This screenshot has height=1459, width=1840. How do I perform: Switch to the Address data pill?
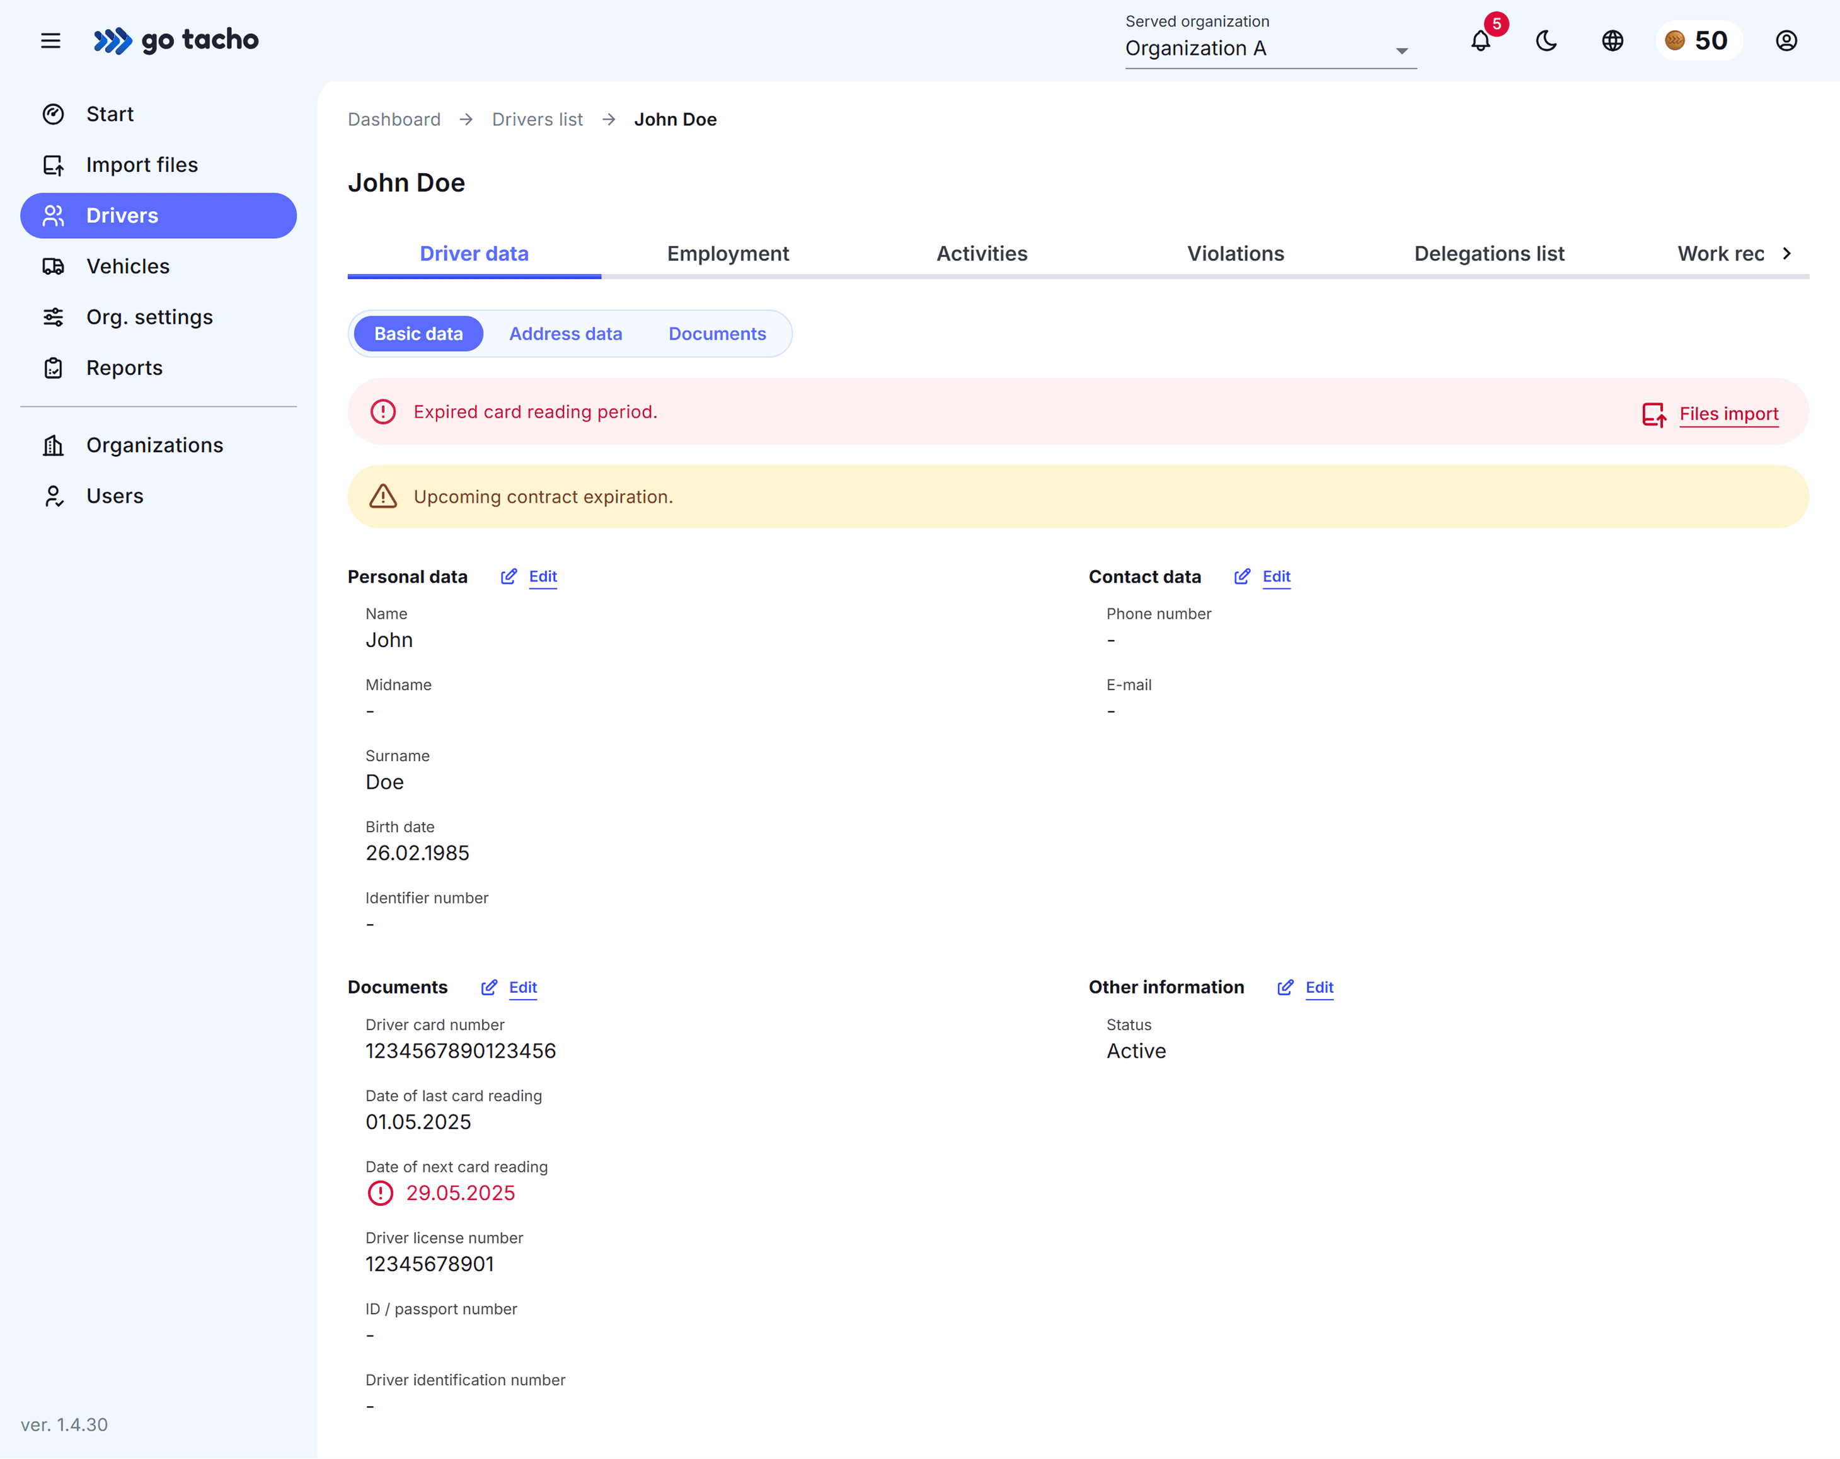[566, 334]
